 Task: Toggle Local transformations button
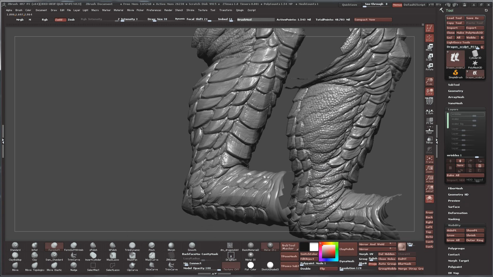429,91
